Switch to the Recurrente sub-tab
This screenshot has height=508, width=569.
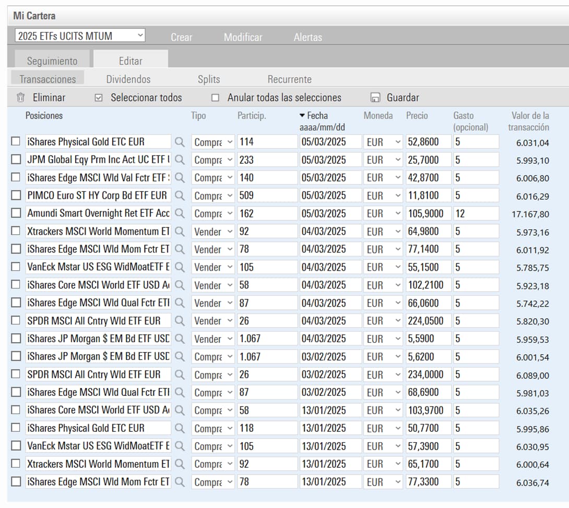pos(290,79)
